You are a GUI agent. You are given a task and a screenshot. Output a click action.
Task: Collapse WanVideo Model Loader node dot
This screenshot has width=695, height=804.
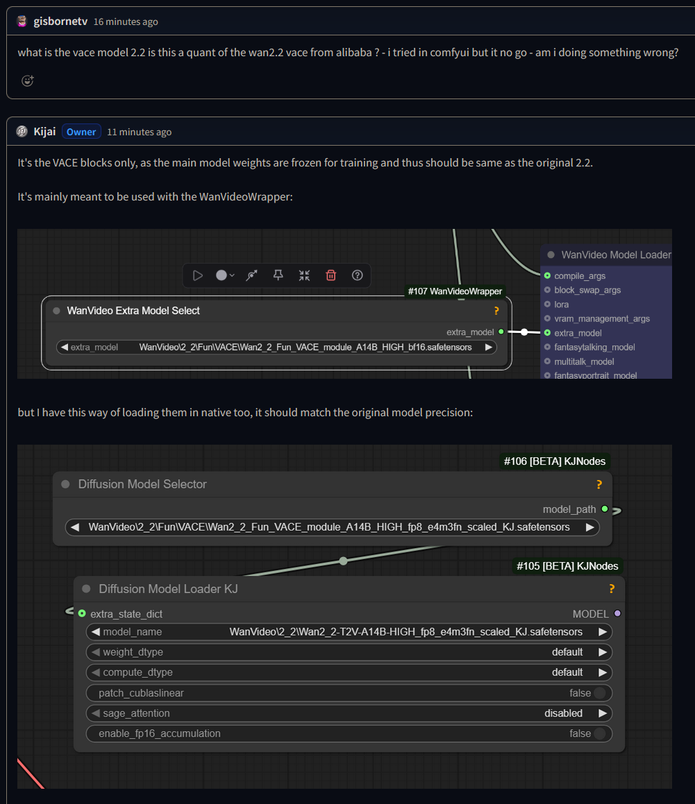click(x=551, y=255)
